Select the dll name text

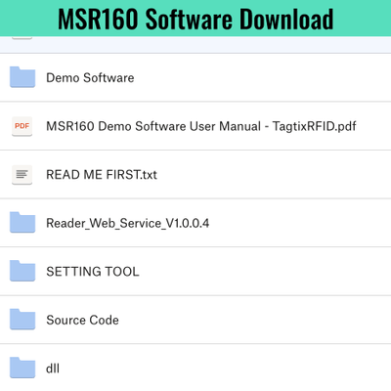point(53,369)
